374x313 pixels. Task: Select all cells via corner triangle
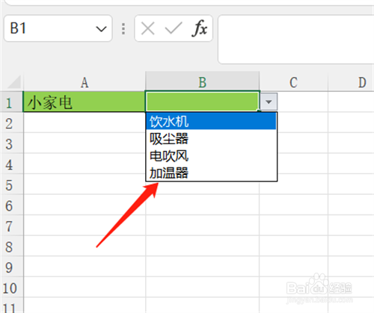pyautogui.click(x=13, y=82)
